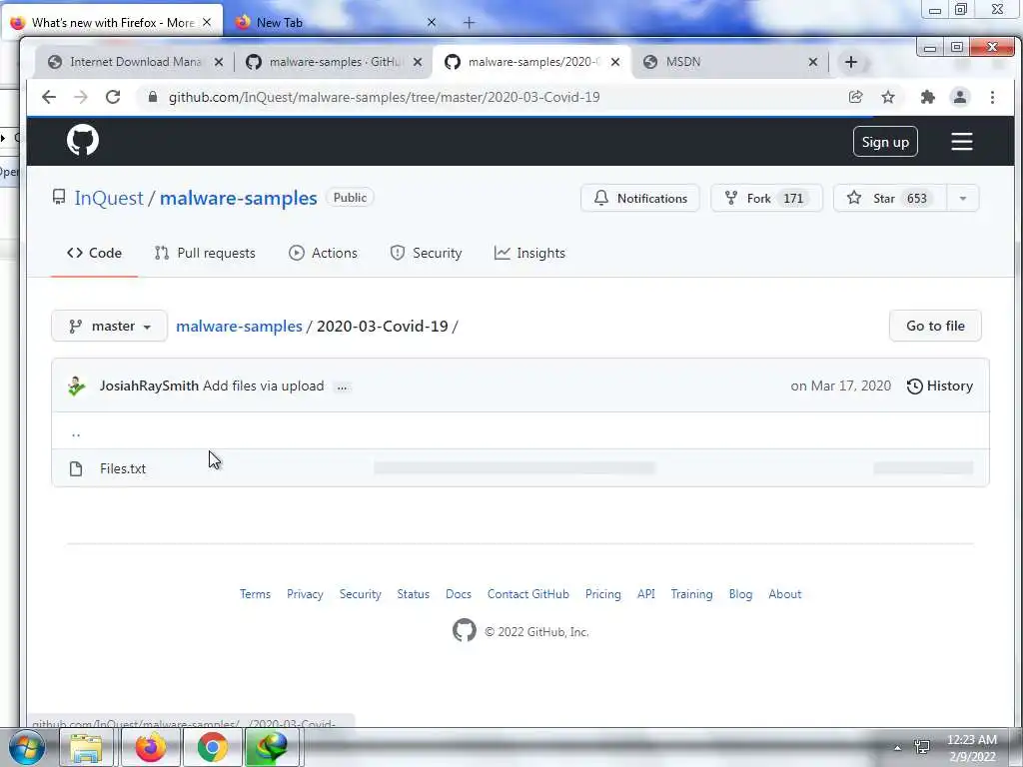Click the JosiahRaySmith author name

tap(149, 386)
